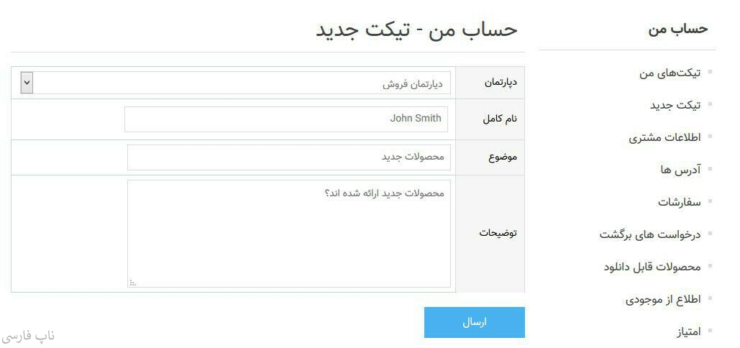Click the نام کامل field label

click(x=500, y=119)
